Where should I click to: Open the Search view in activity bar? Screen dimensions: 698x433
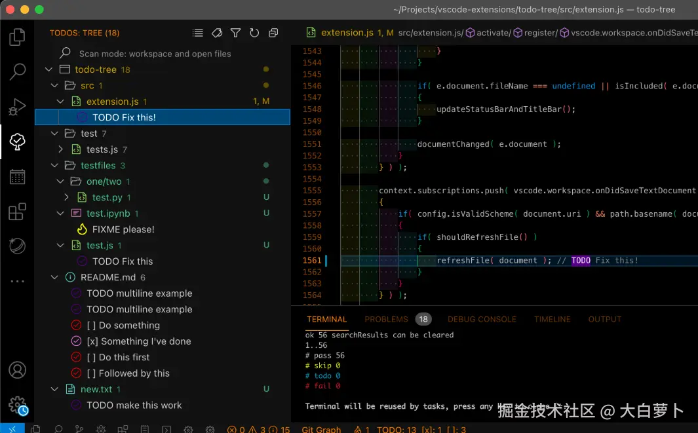pyautogui.click(x=17, y=71)
